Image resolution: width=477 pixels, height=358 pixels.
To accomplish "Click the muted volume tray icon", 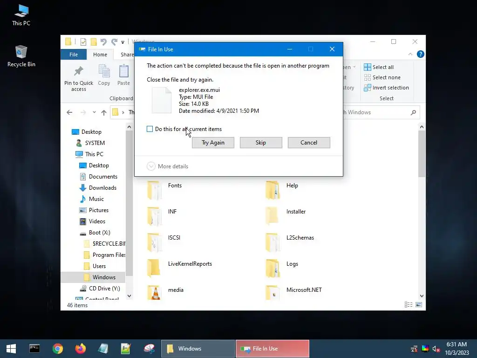I will coord(436,349).
